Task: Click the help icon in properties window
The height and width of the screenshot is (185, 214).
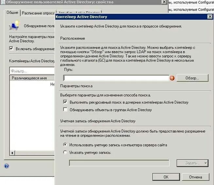Action: (7, 166)
